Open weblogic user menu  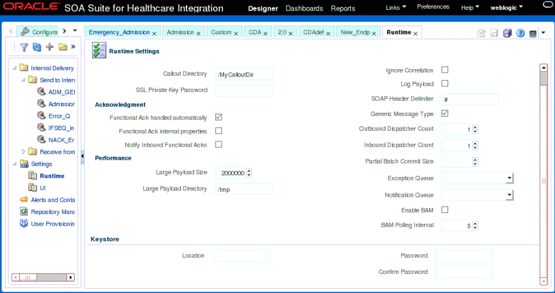(x=506, y=7)
